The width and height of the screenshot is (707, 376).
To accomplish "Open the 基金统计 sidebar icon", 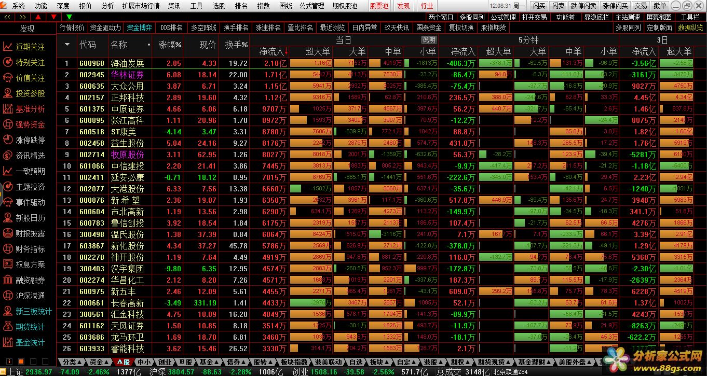I will click(8, 342).
